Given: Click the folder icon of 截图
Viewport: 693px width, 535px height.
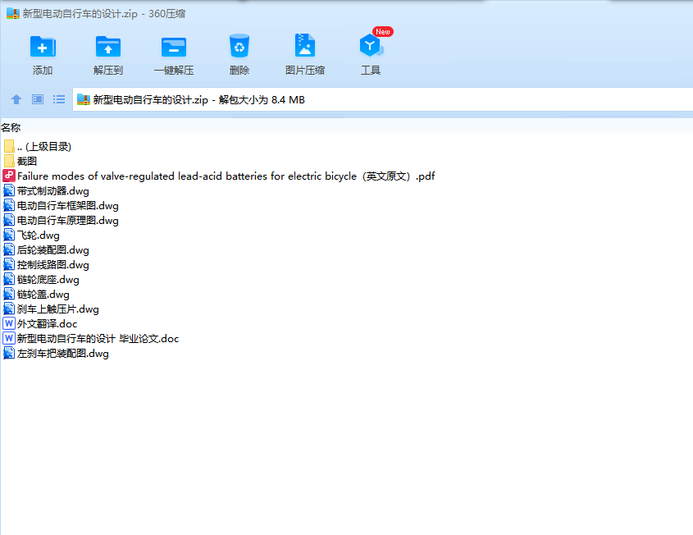Looking at the screenshot, I should pyautogui.click(x=9, y=161).
